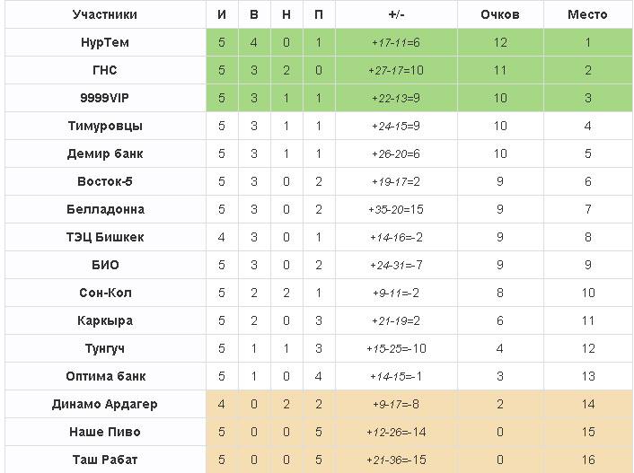This screenshot has height=473, width=634.
Task: Open the Тимуровцы team entry
Action: (x=105, y=126)
